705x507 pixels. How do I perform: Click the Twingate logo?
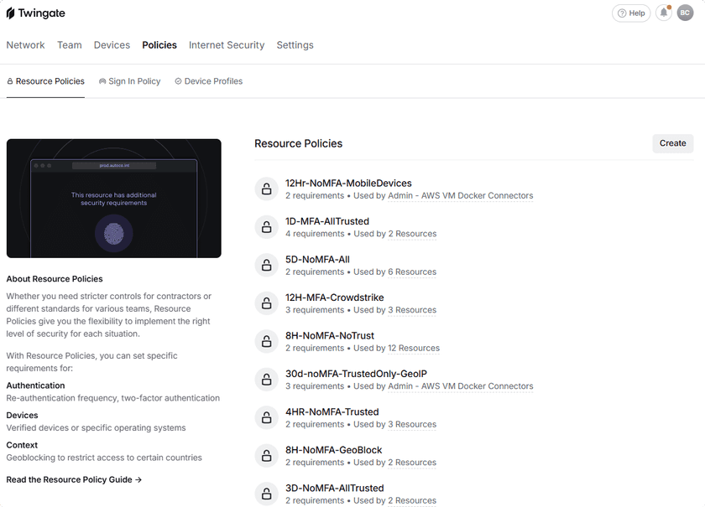click(x=35, y=13)
